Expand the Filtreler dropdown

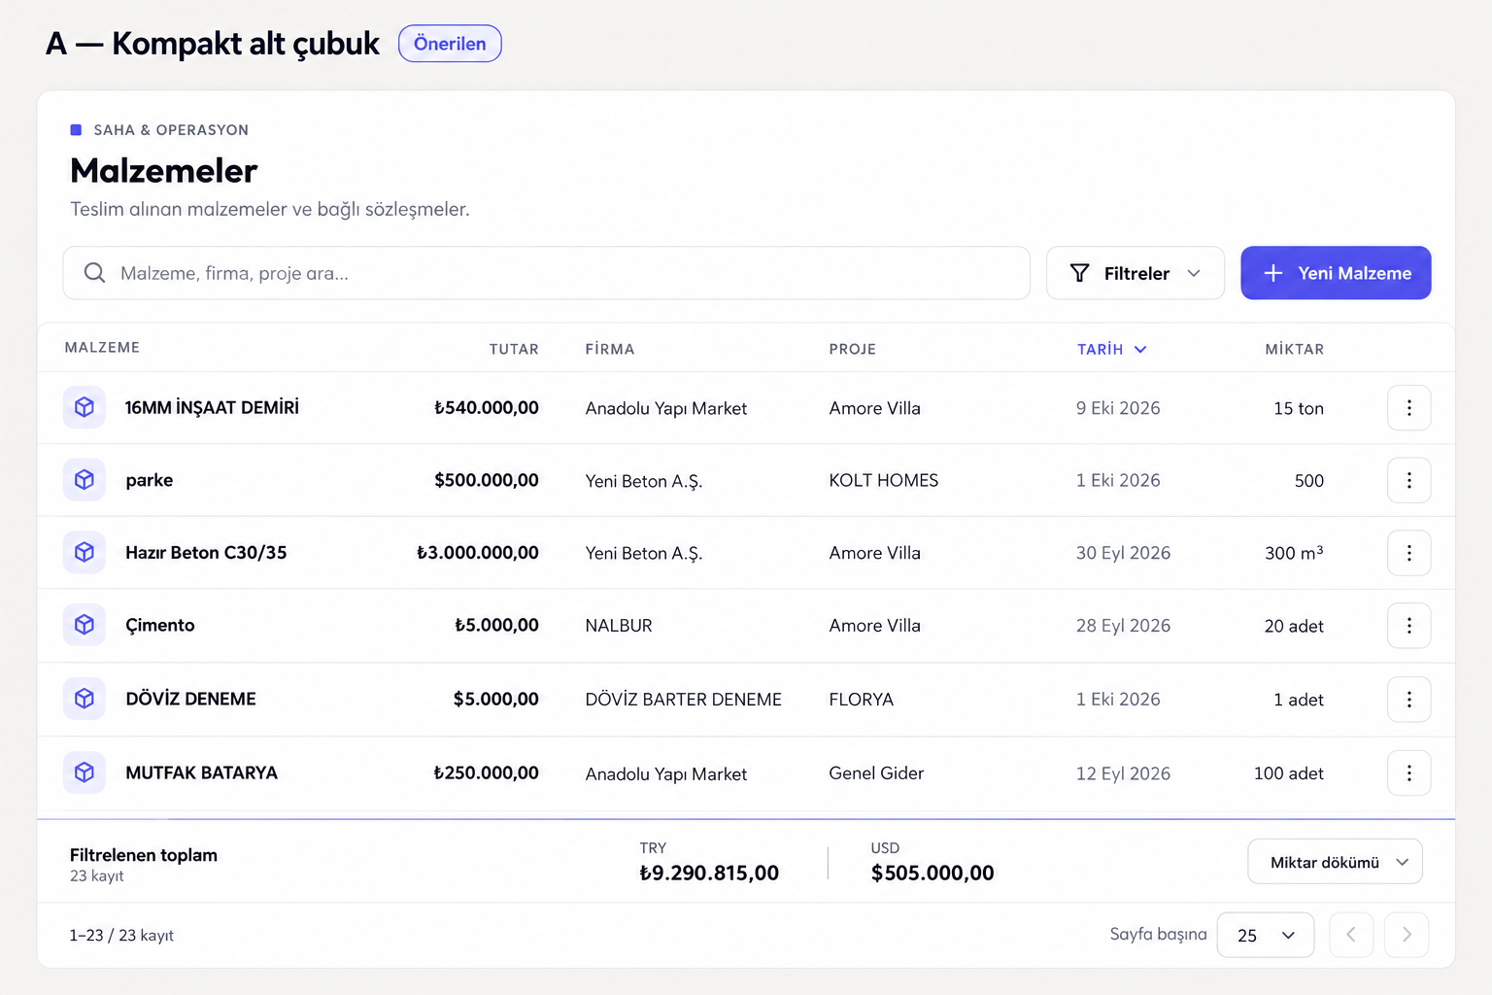[x=1135, y=273]
